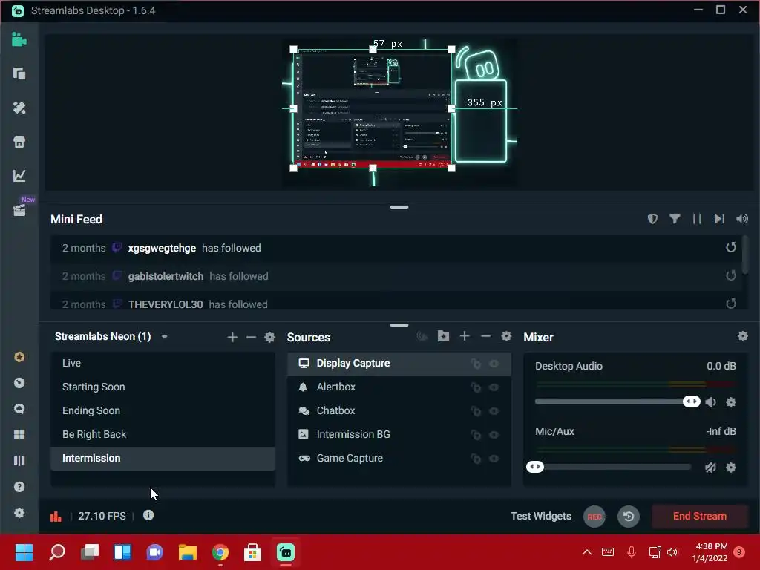760x570 pixels.
Task: Open source properties gear in Sources
Action: [506, 336]
